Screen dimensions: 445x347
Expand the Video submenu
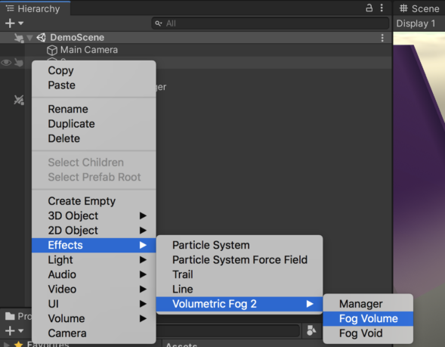(x=94, y=290)
